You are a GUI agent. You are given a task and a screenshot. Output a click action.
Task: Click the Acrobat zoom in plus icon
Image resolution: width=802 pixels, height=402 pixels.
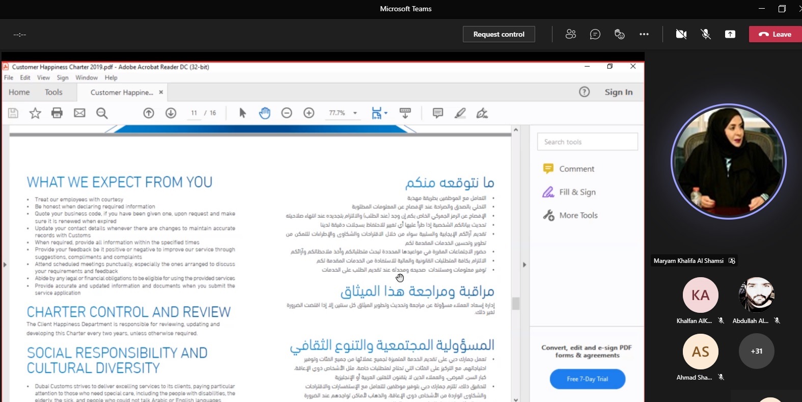309,113
